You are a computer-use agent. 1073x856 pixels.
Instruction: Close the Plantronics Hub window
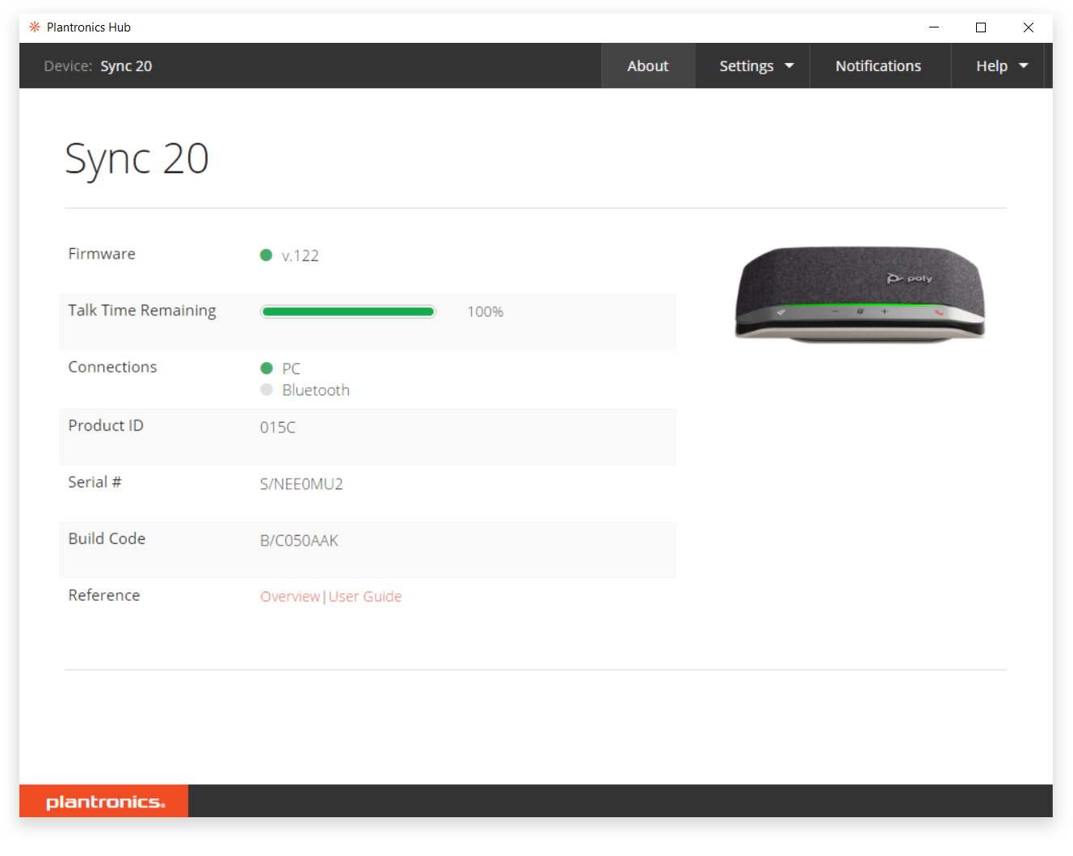1029,27
